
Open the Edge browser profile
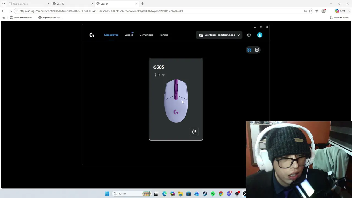(x=324, y=11)
